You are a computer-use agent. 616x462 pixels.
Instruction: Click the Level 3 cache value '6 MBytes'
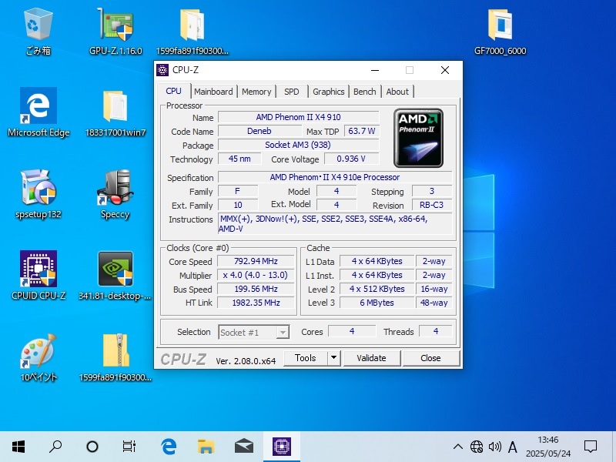(377, 303)
